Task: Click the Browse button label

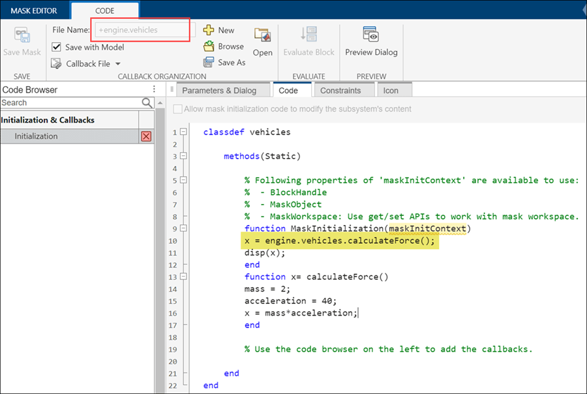Action: [x=231, y=46]
